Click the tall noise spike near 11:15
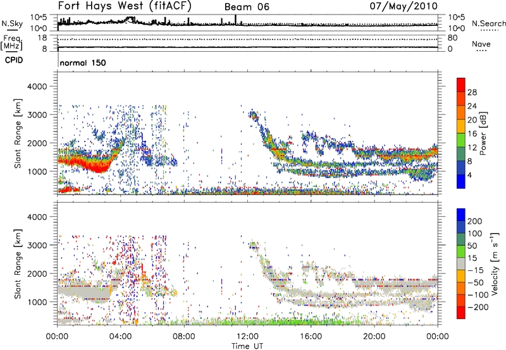The height and width of the screenshot is (350, 506). [x=235, y=20]
